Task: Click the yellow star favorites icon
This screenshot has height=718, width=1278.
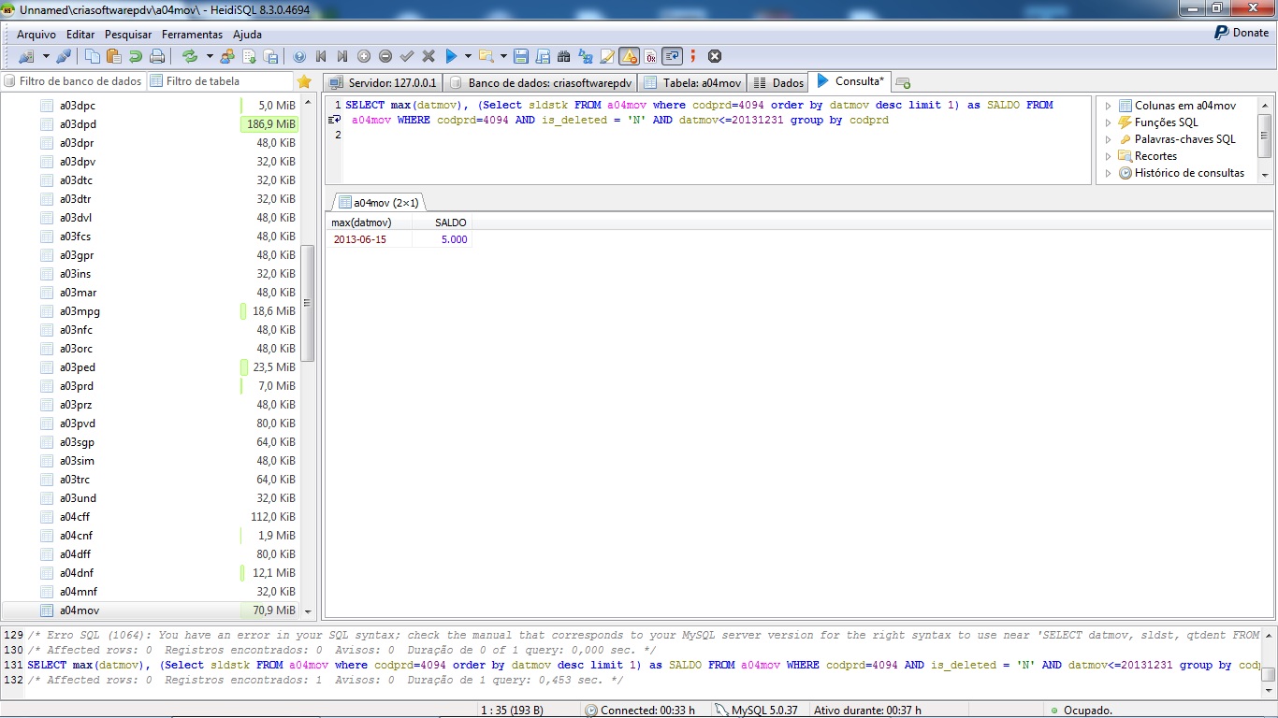Action: (304, 81)
